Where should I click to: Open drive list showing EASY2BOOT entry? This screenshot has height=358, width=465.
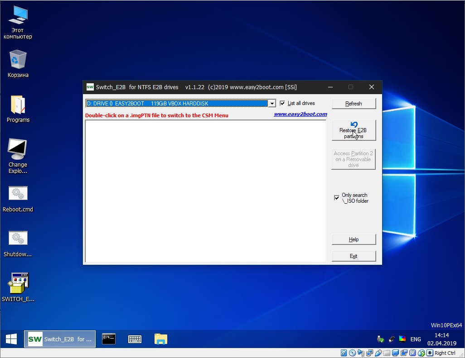click(271, 103)
